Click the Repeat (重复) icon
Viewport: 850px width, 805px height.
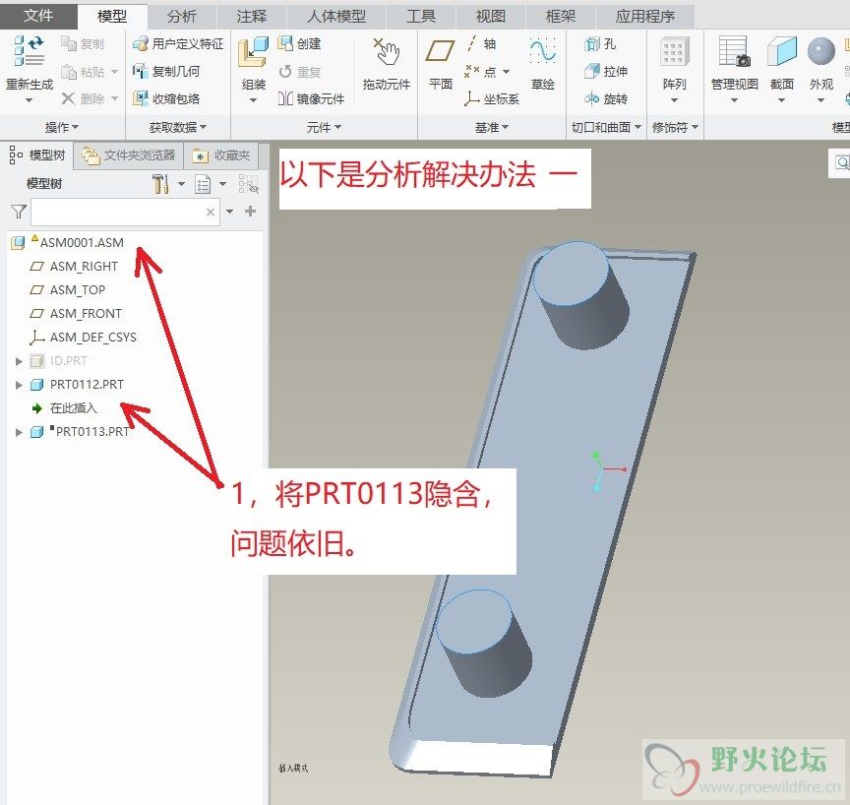click(285, 72)
